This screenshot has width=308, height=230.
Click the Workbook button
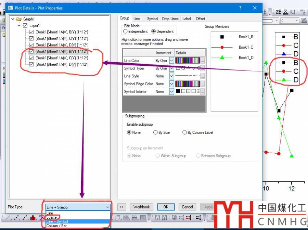142,207
